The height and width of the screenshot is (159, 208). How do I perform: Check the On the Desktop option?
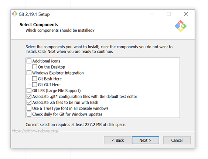pyautogui.click(x=34, y=67)
